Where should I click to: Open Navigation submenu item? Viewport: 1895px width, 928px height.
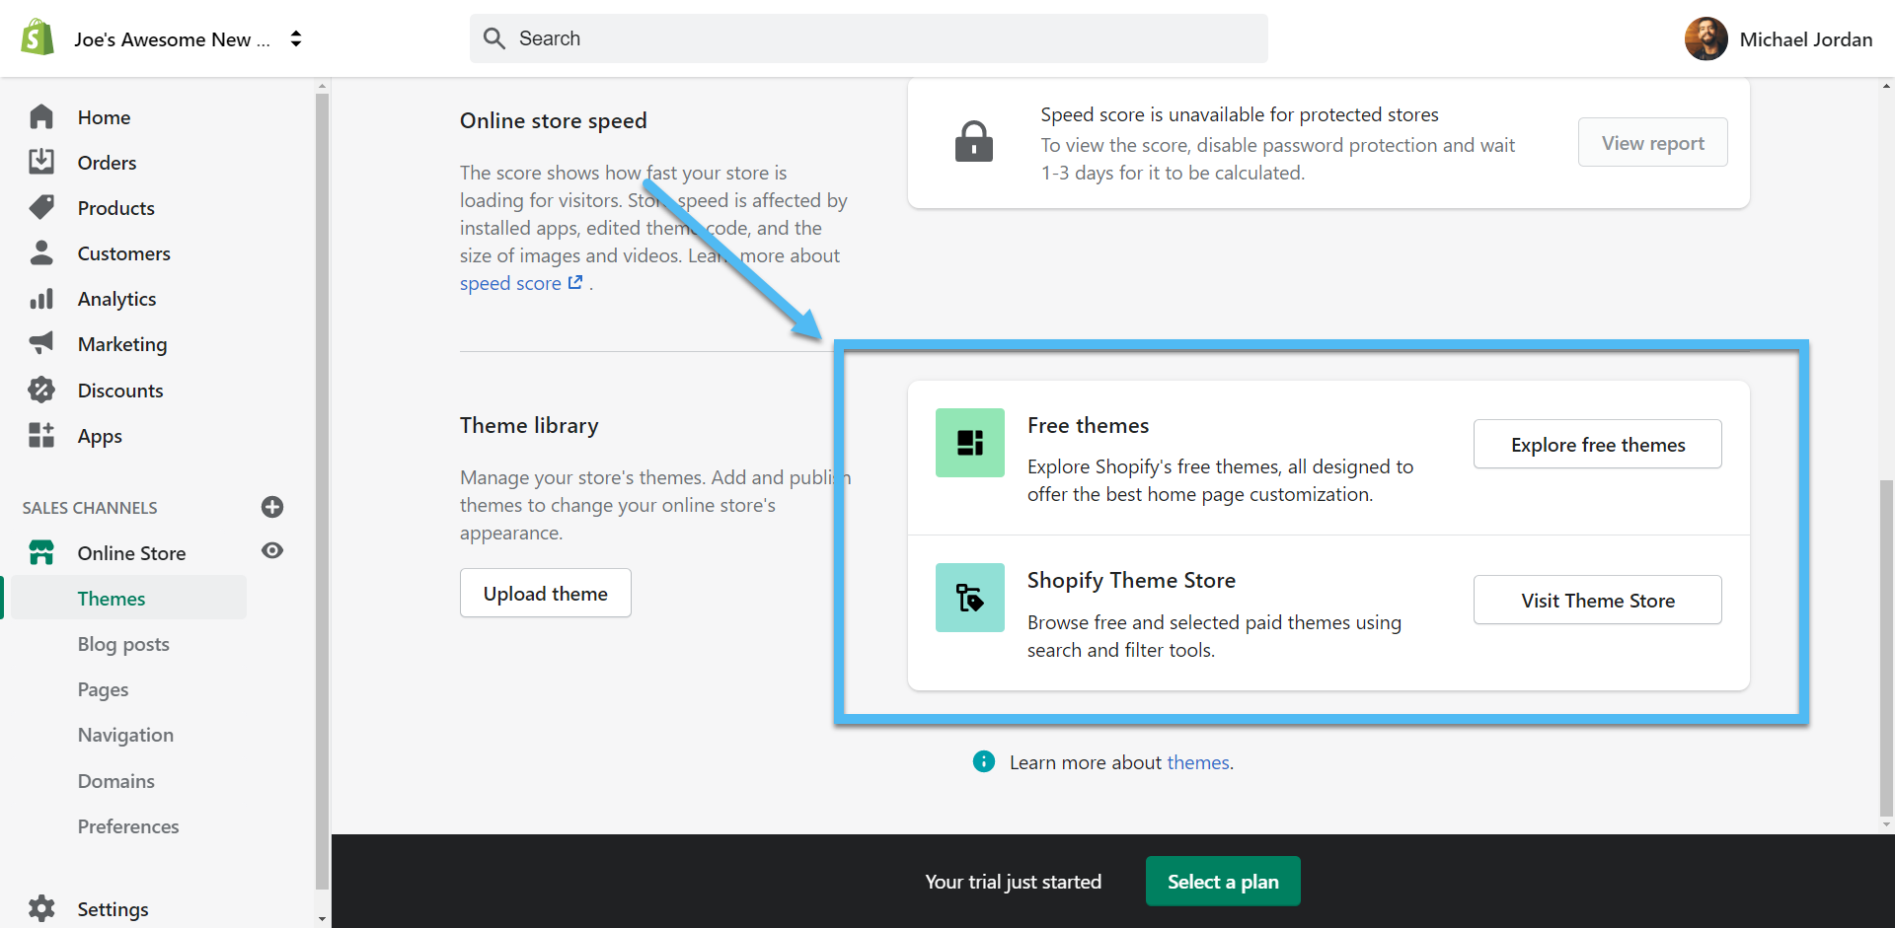tap(125, 735)
